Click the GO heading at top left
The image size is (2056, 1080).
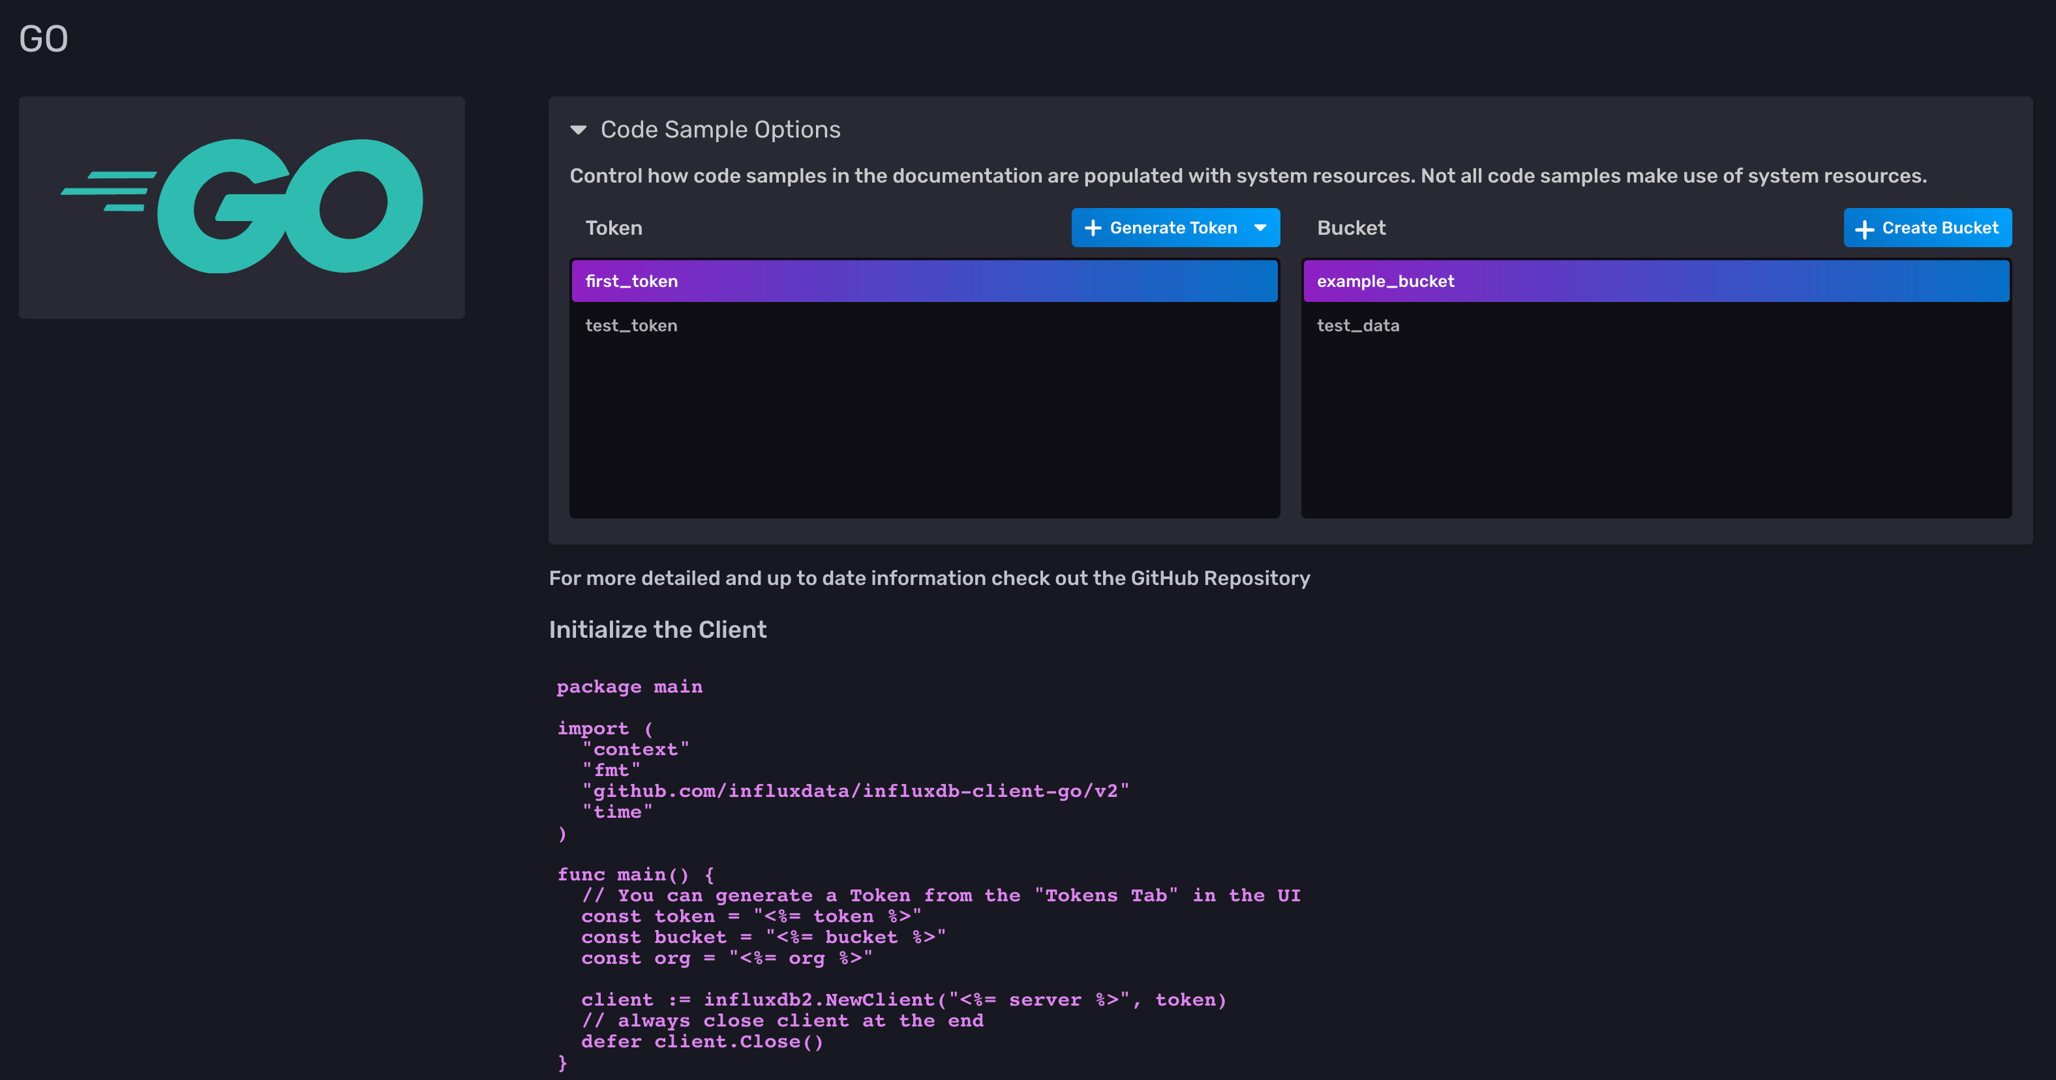[x=43, y=38]
